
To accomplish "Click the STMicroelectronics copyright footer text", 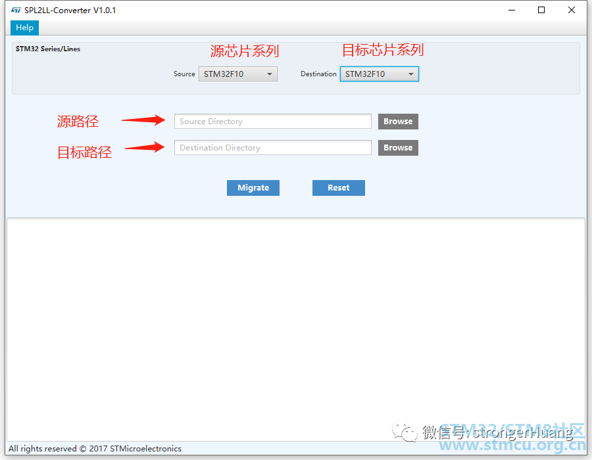I will pyautogui.click(x=95, y=449).
